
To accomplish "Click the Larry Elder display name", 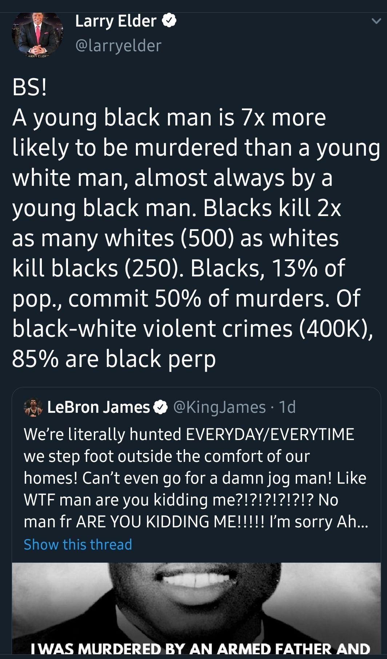I will 116,21.
